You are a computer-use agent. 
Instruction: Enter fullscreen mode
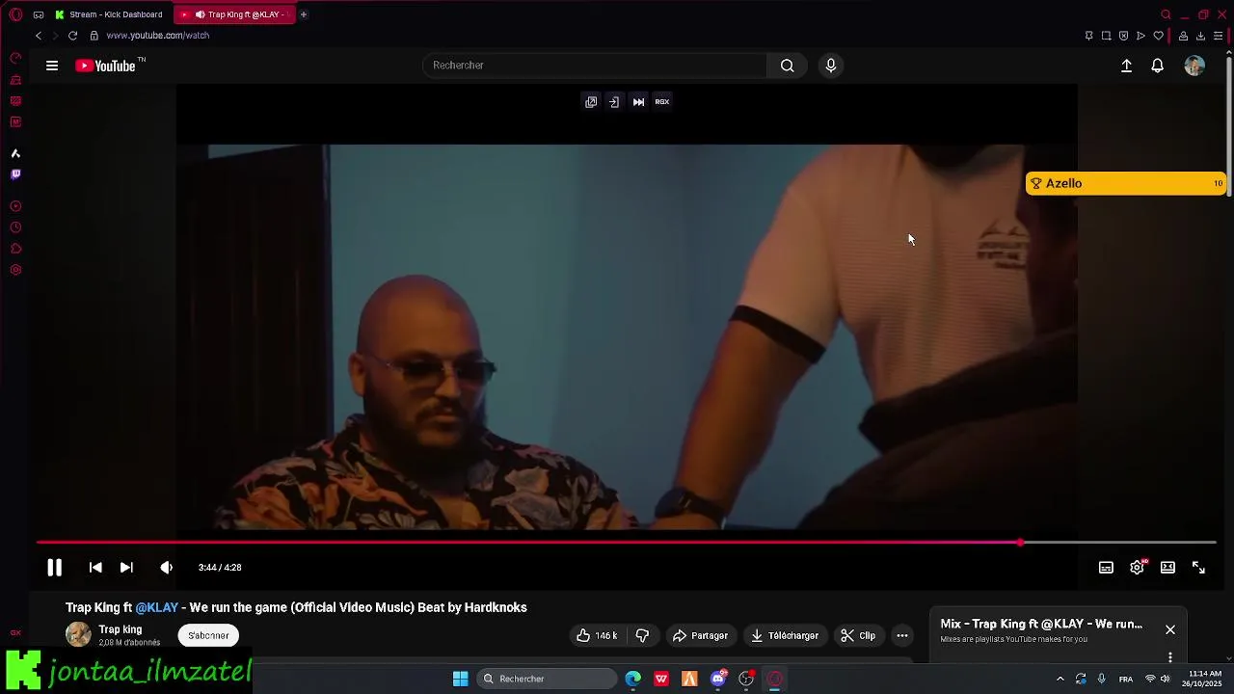[x=1198, y=568]
